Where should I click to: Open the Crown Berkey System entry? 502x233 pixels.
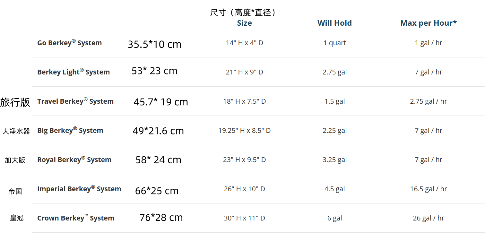[76, 218]
